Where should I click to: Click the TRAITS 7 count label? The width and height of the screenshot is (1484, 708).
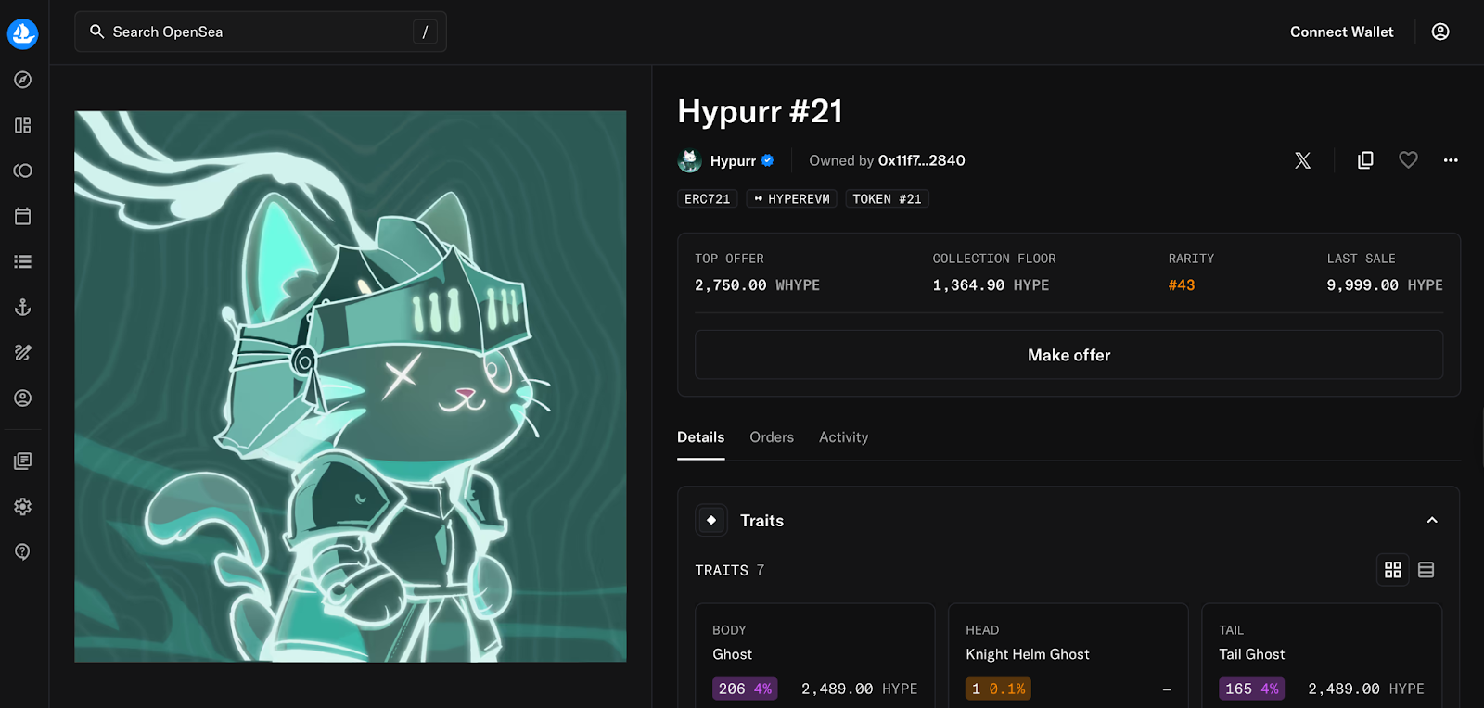(730, 570)
